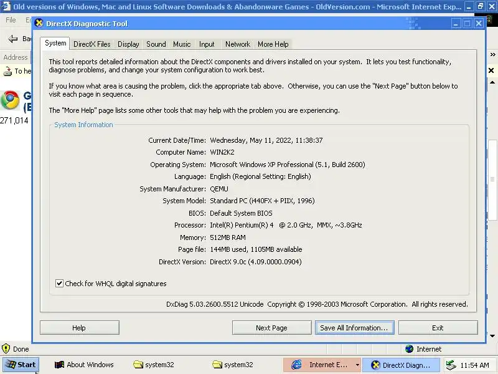Click Operating System value Windows XP Professional
498x374 pixels.
tap(288, 165)
